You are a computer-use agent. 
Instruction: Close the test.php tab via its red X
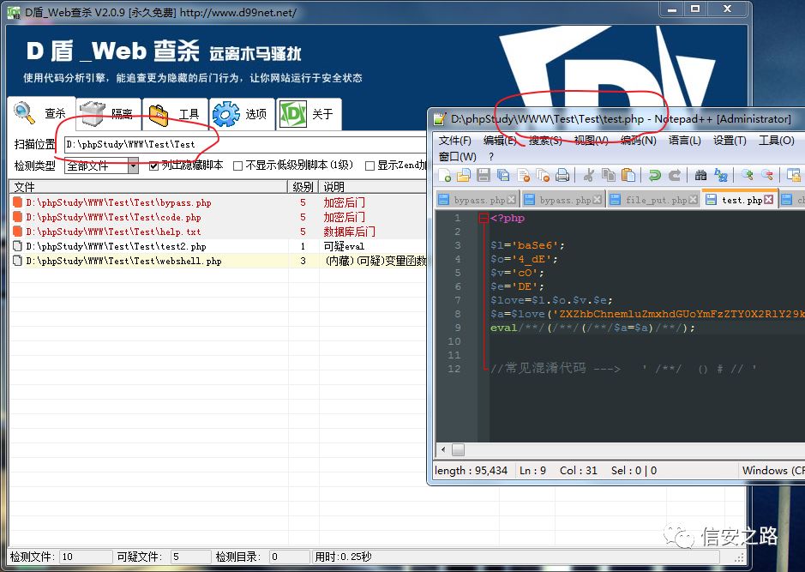[x=768, y=200]
